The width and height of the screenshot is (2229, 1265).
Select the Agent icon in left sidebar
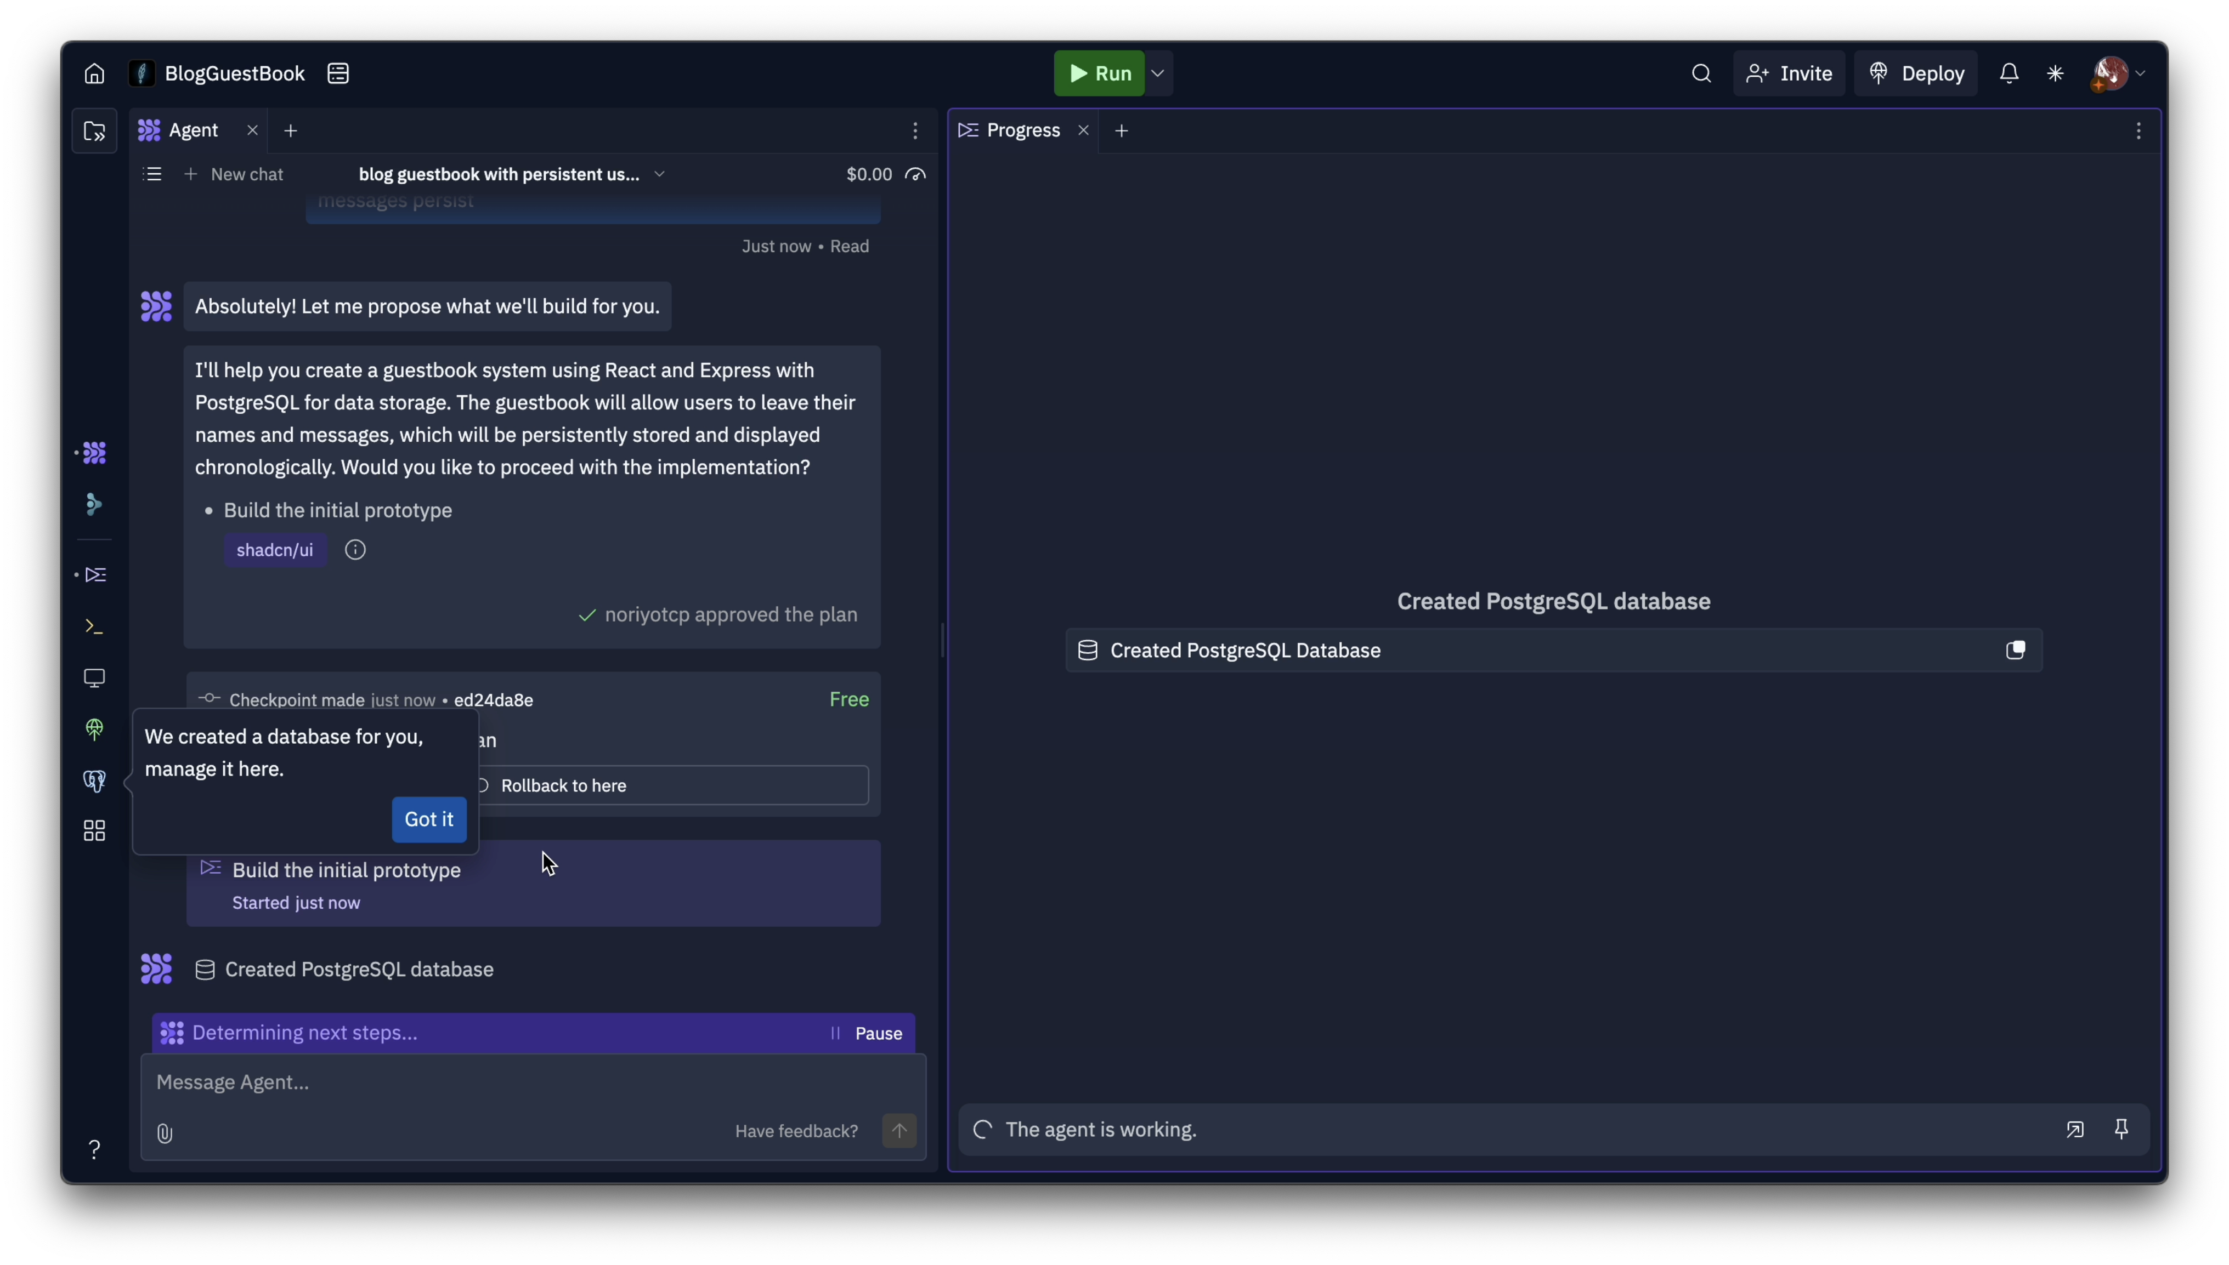(x=94, y=453)
